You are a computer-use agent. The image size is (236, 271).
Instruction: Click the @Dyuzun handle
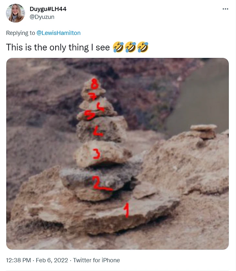[42, 17]
